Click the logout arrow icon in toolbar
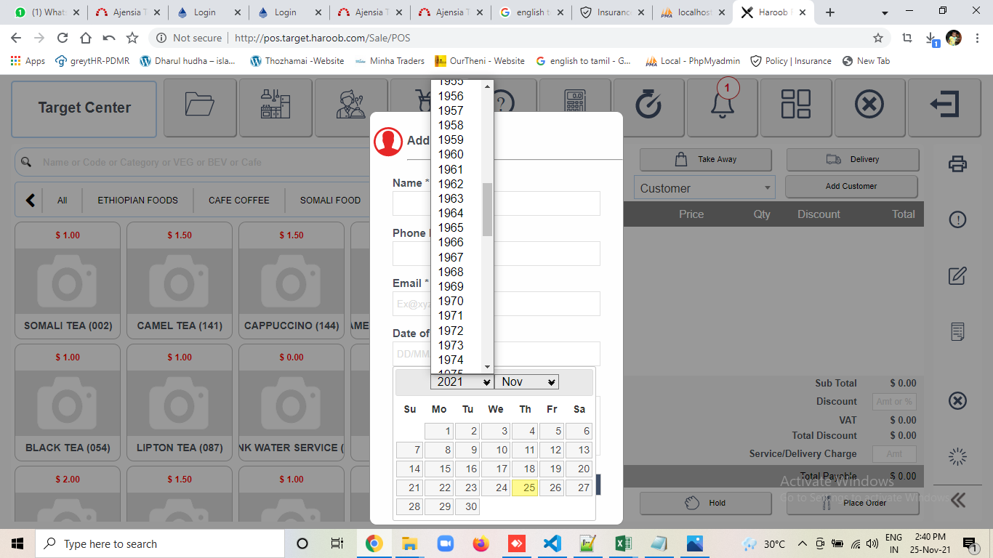Image resolution: width=993 pixels, height=558 pixels. pos(944,108)
